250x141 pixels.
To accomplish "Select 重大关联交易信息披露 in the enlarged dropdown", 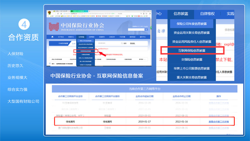I will [191, 77].
